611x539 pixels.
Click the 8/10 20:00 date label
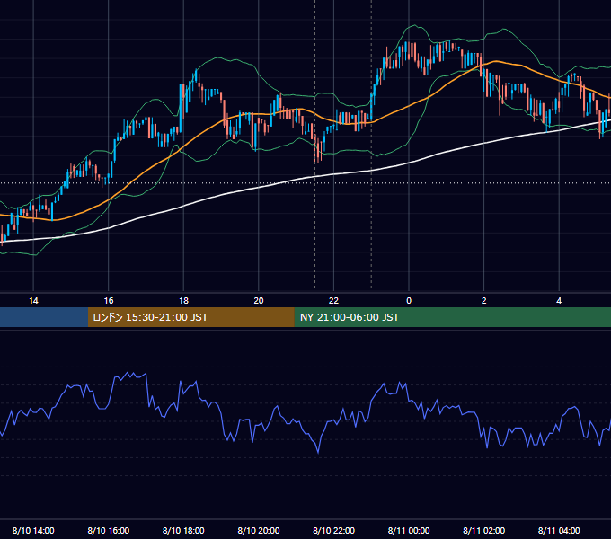click(259, 530)
